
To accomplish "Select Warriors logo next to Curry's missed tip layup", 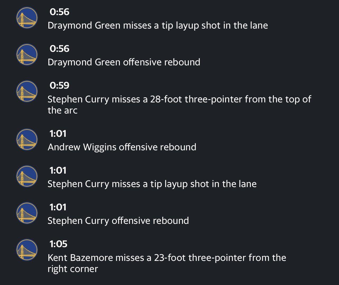I will coord(27,176).
